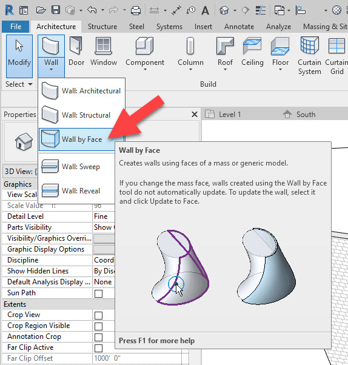Close the Properties palette with the X
The height and width of the screenshot is (365, 348).
pyautogui.click(x=195, y=115)
